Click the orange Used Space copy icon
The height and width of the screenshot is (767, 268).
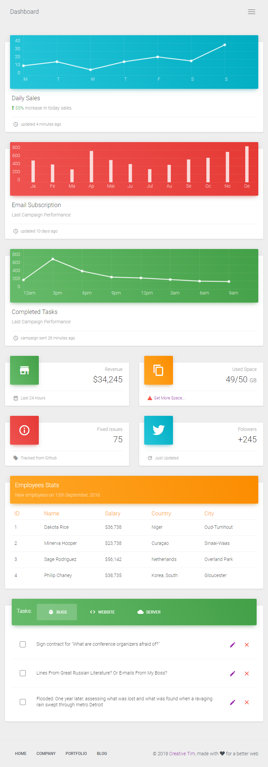[158, 370]
